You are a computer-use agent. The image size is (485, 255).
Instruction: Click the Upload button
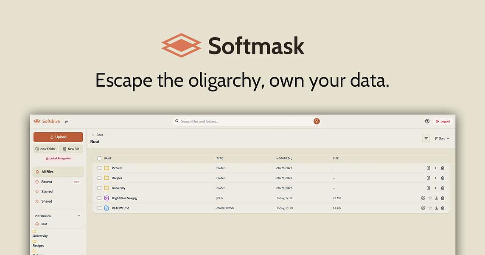click(x=58, y=137)
